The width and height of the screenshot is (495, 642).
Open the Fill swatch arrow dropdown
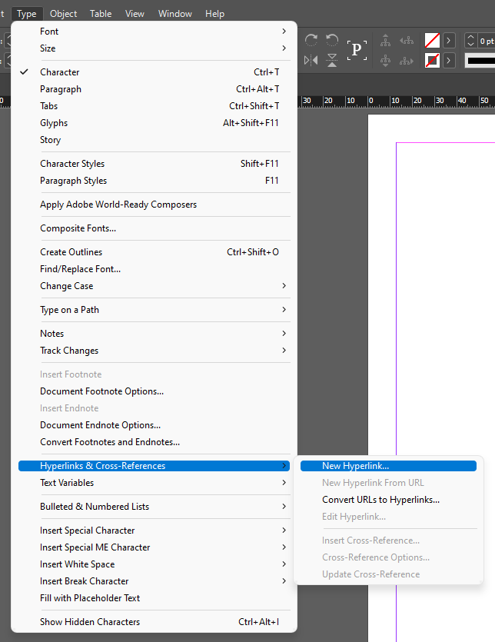click(449, 41)
